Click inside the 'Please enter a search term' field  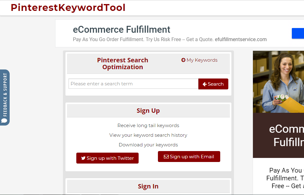pyautogui.click(x=133, y=83)
